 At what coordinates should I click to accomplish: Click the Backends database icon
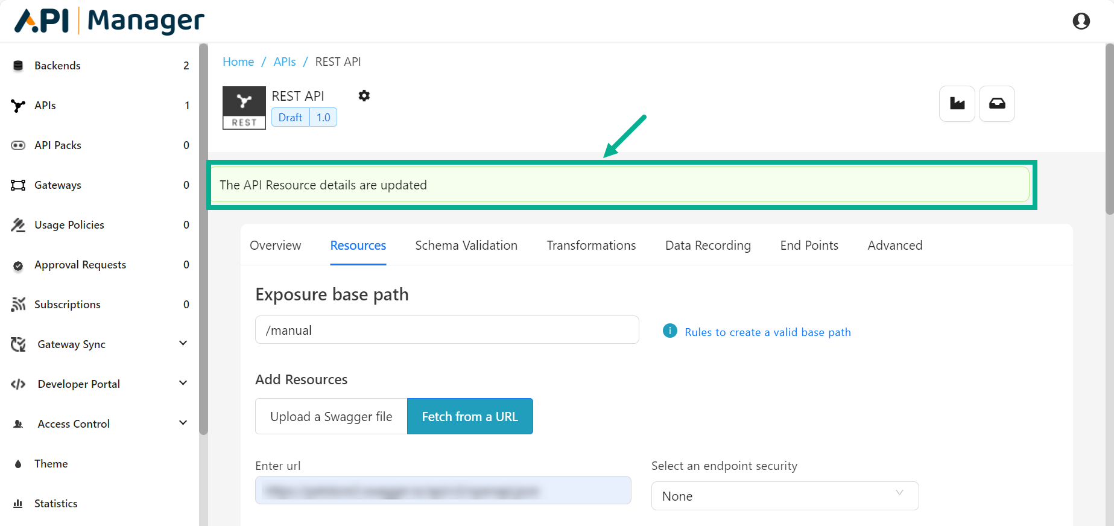click(18, 66)
